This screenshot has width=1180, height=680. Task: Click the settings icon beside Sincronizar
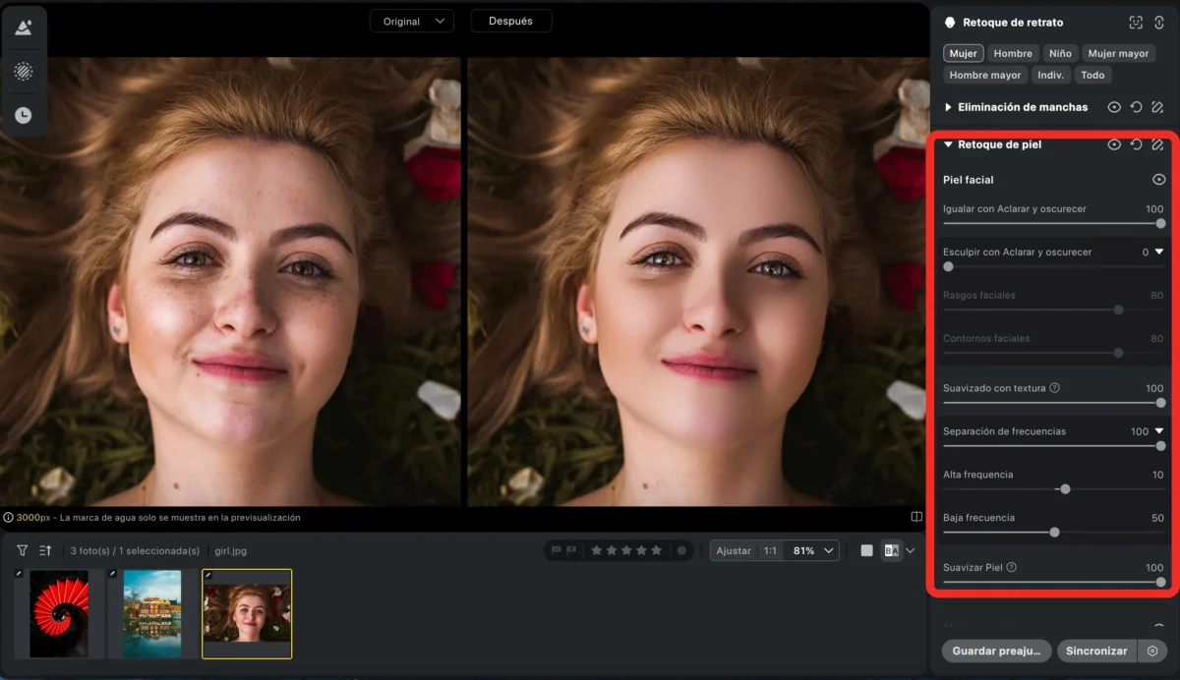tap(1151, 651)
